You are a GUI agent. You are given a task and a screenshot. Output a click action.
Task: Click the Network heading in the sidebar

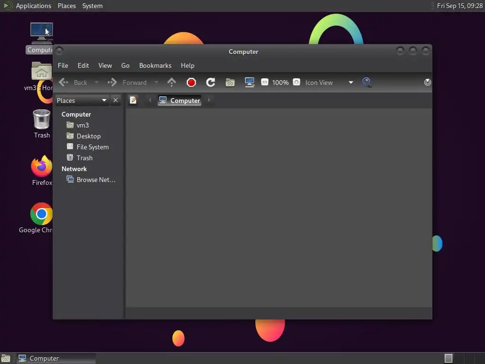click(74, 169)
